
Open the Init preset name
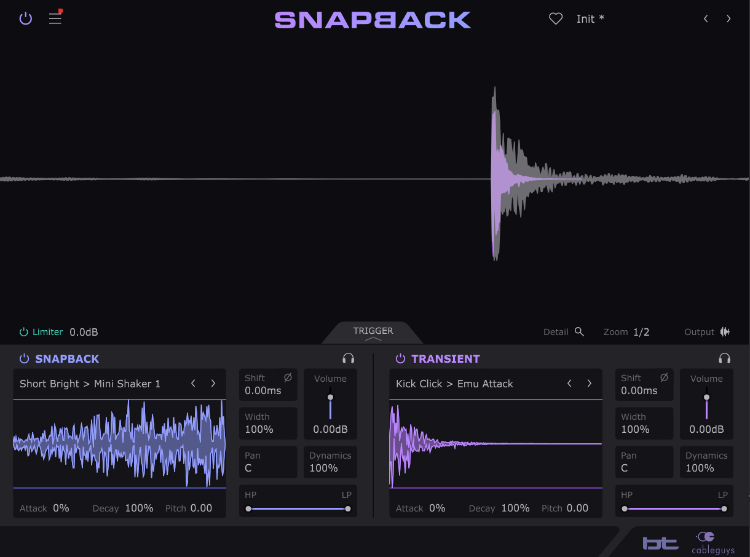pyautogui.click(x=590, y=19)
